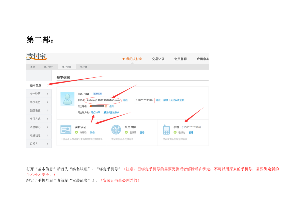The width and height of the screenshot is (307, 217).
Task: Click the chevron beside 安全设置
Action: 48,94
